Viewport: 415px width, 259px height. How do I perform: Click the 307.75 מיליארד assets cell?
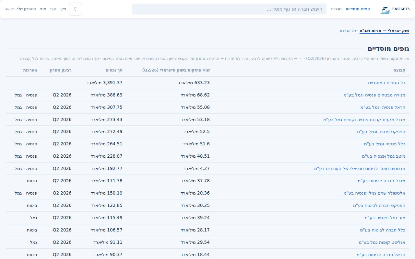coord(106,107)
